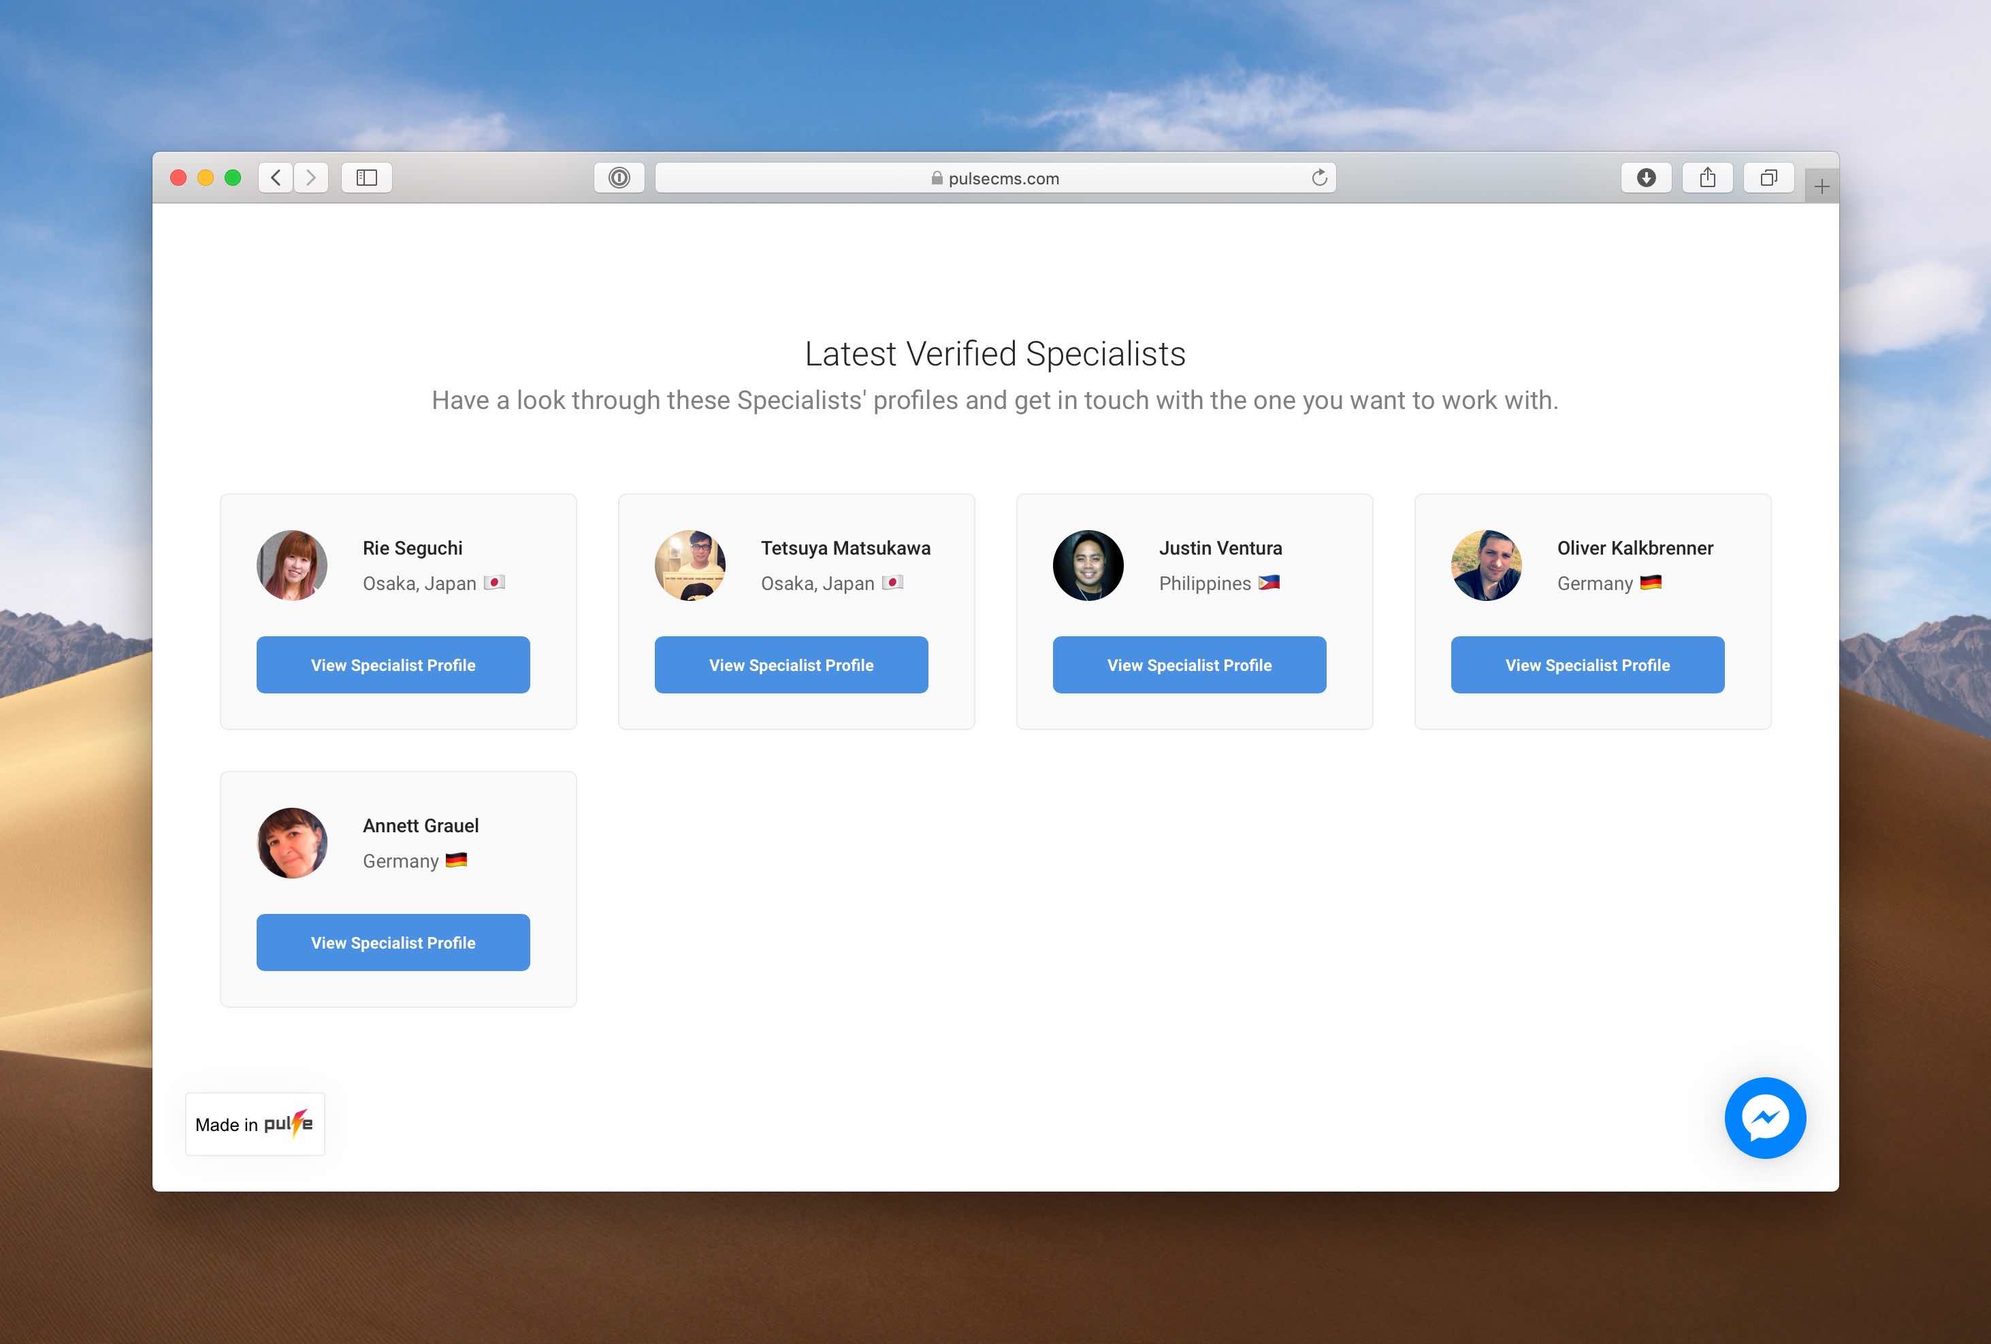Open the 1Password extension icon
This screenshot has width=1991, height=1344.
pos(619,178)
